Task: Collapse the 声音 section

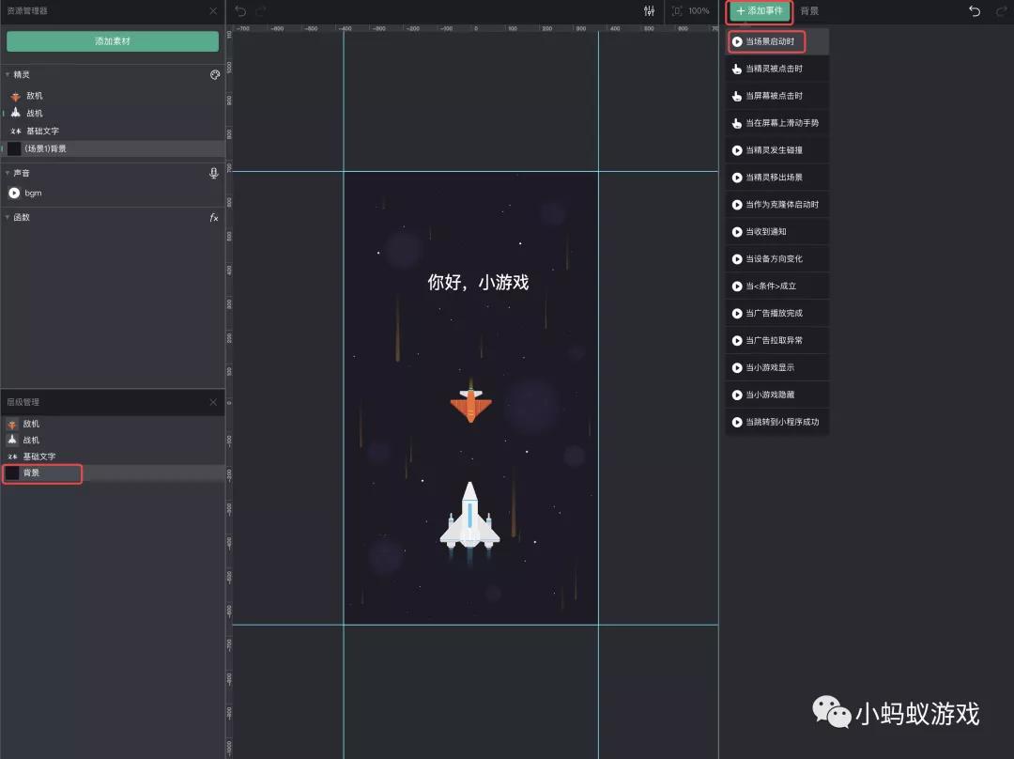Action: click(8, 173)
